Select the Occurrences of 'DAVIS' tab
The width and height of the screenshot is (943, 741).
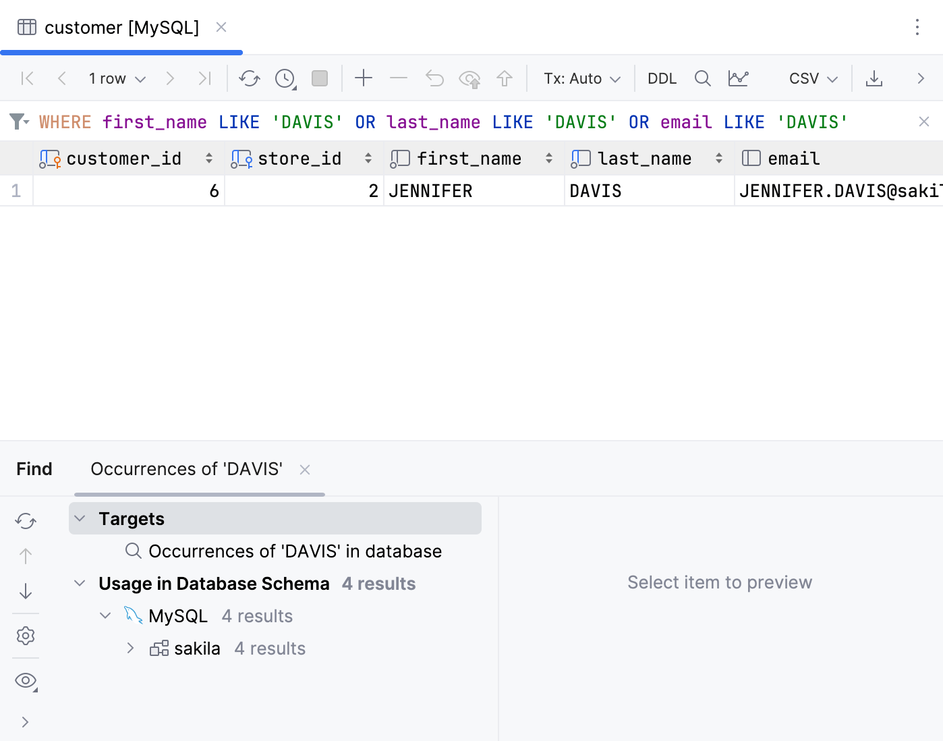[187, 469]
